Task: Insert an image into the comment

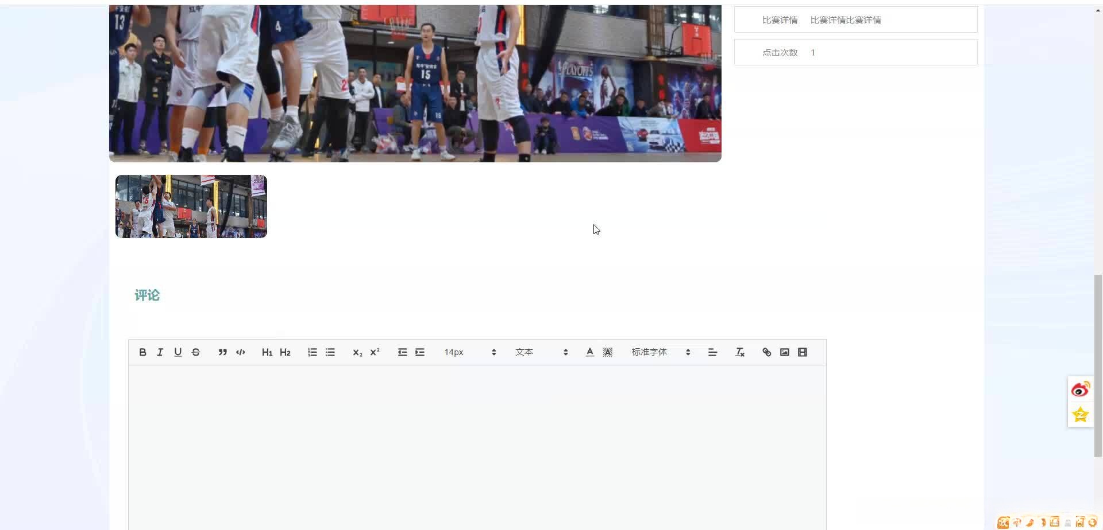Action: tap(785, 352)
